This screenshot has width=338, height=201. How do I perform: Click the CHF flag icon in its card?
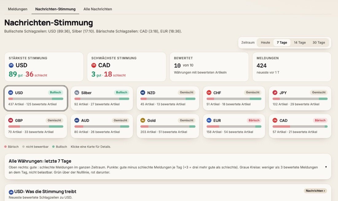(209, 93)
